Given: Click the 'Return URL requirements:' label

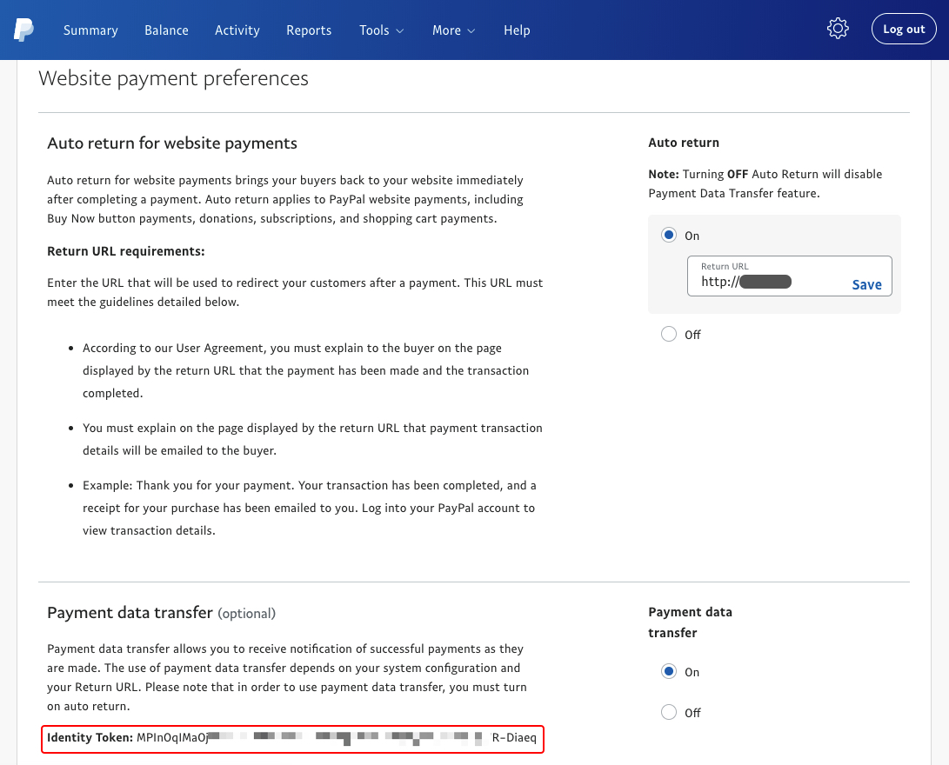Looking at the screenshot, I should 126,251.
